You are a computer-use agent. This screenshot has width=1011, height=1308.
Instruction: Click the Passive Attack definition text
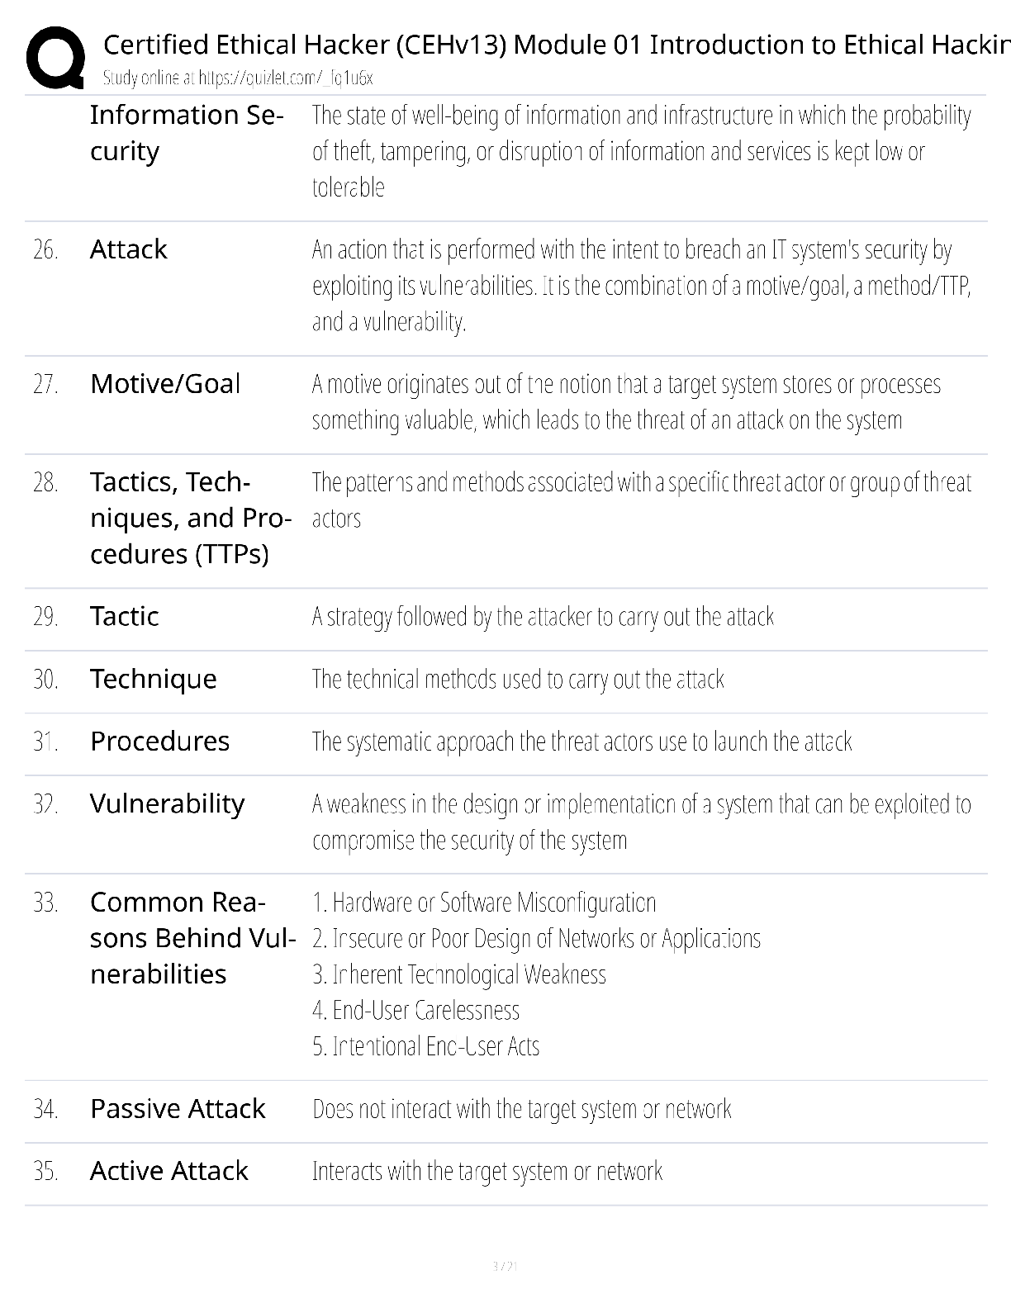522,1109
